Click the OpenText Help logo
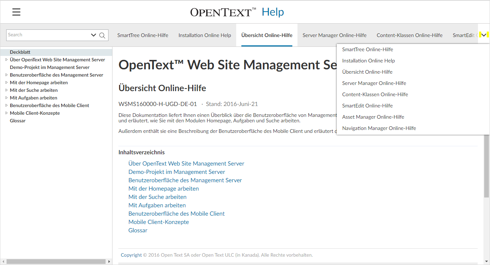Image resolution: width=490 pixels, height=265 pixels. 237,12
